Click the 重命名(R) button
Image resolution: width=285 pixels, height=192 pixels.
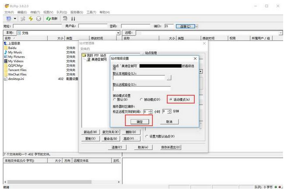(x=111, y=138)
